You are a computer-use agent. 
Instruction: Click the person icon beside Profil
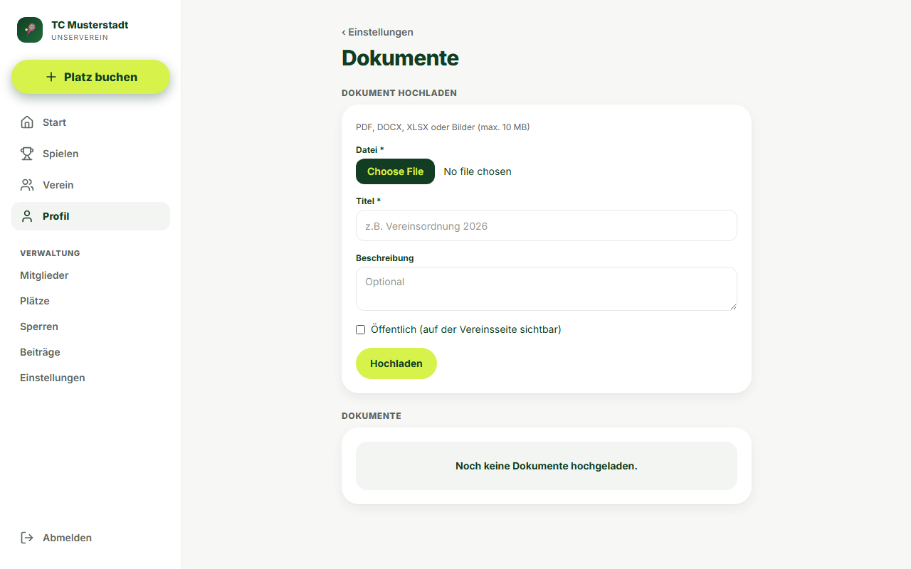point(27,216)
